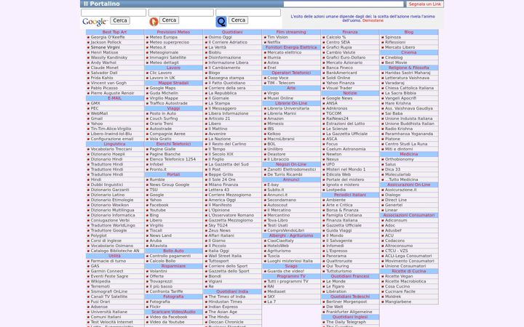Image resolution: width=524 pixels, height=327 pixels.
Task: Open the Gmail link under E-MAIL
Action: (97, 118)
